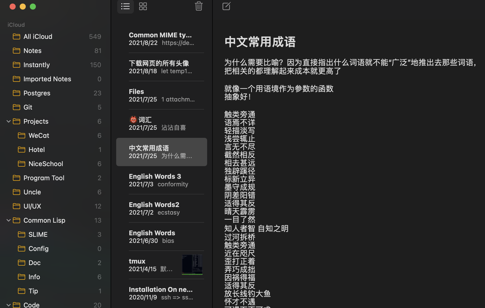Image resolution: width=485 pixels, height=308 pixels.
Task: Select the Postgres folder icon
Action: coord(16,93)
